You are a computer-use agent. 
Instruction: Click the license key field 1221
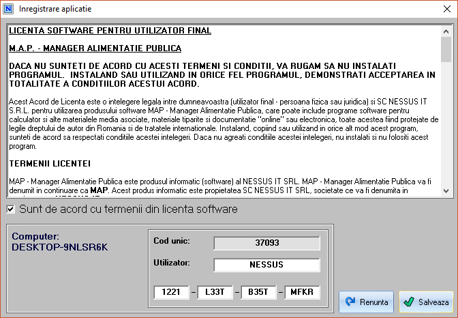coord(171,292)
